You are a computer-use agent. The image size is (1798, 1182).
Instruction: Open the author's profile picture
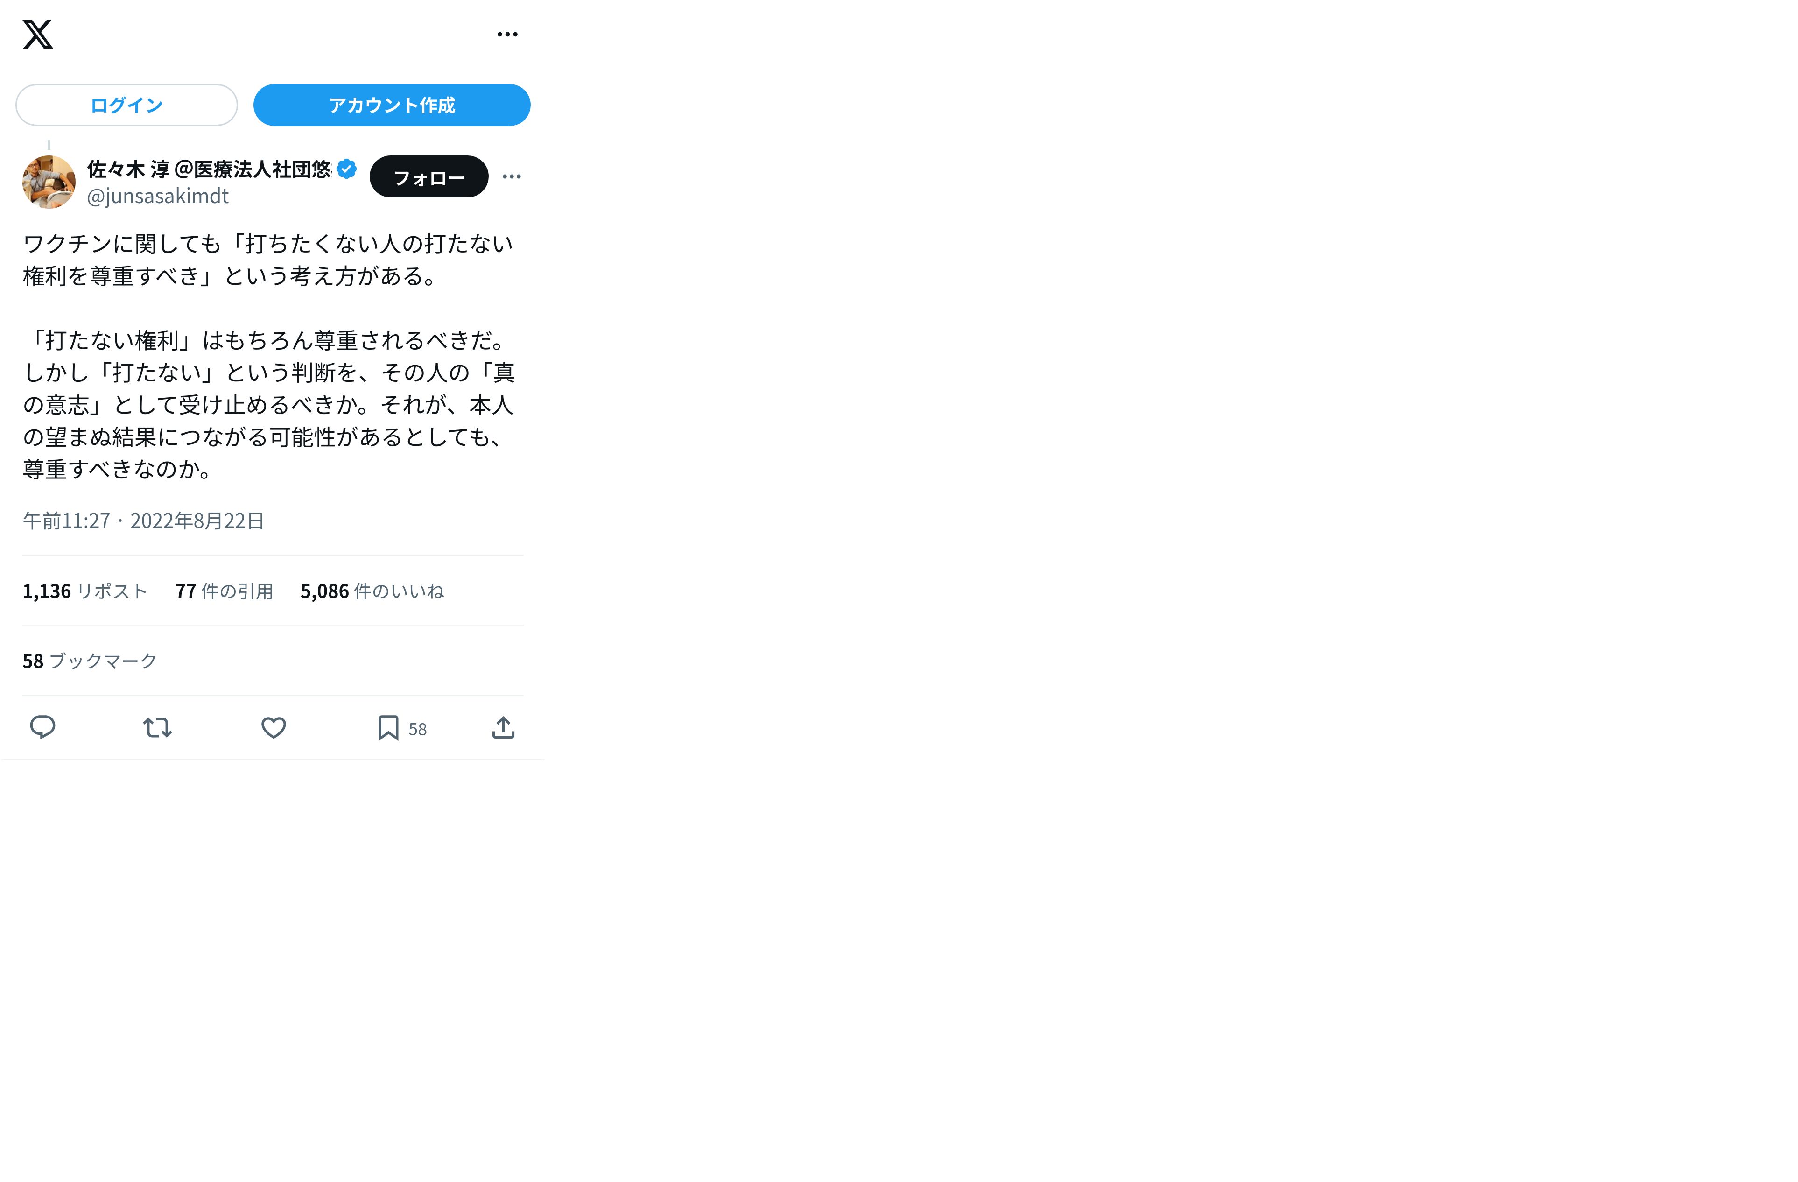click(x=49, y=182)
